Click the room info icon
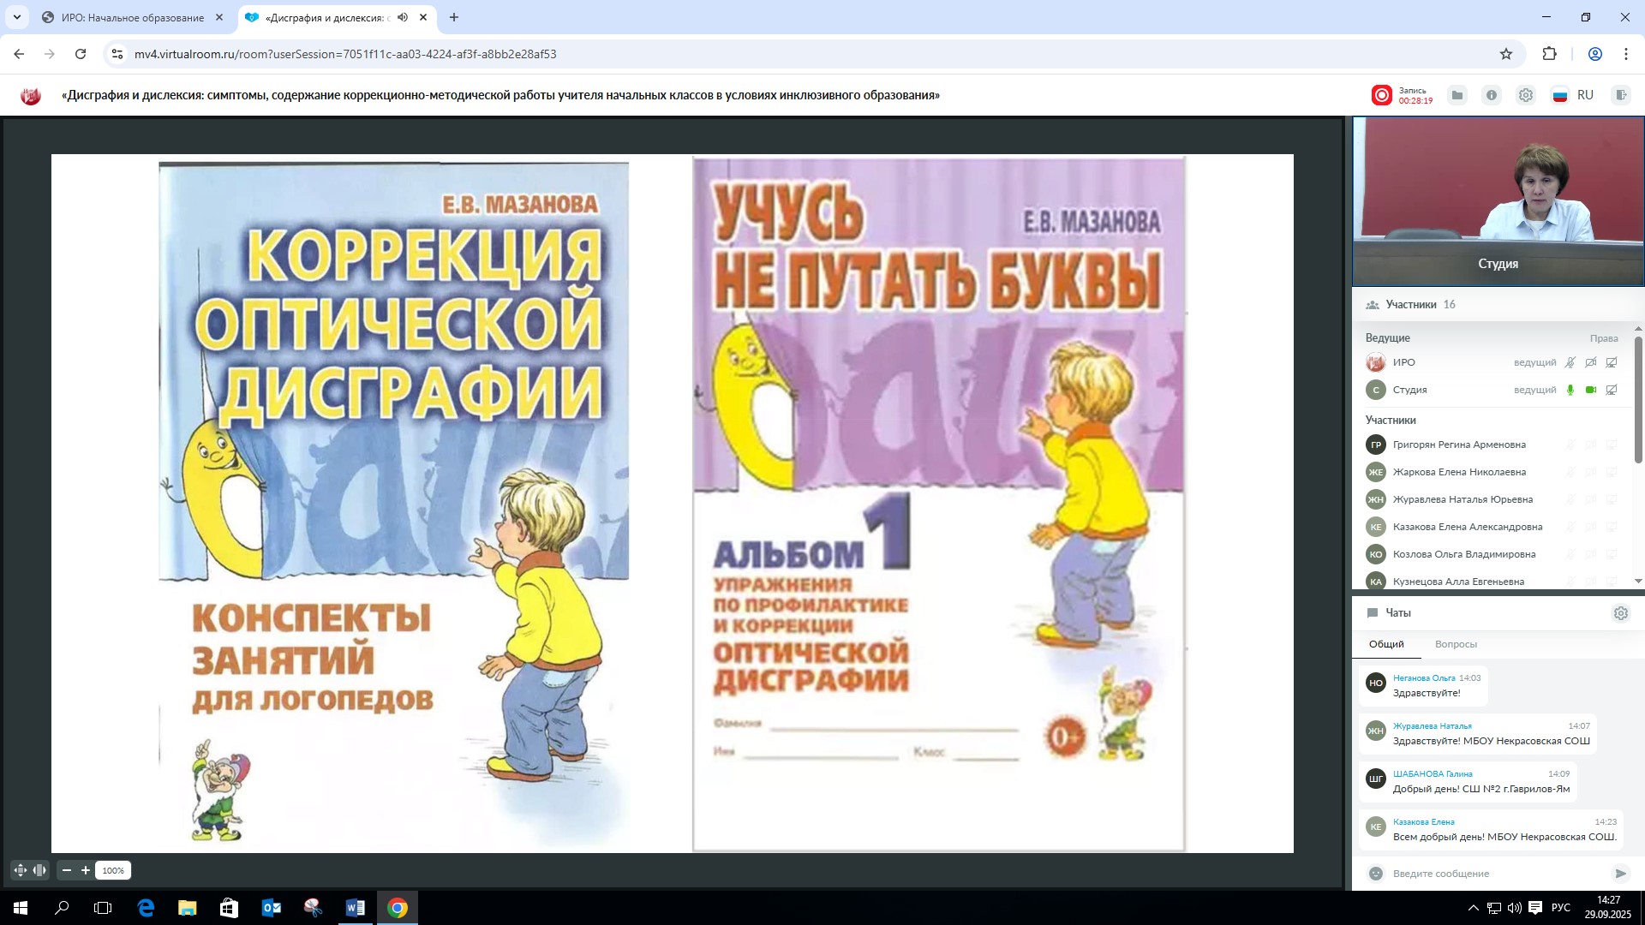1645x925 pixels. (x=1492, y=95)
